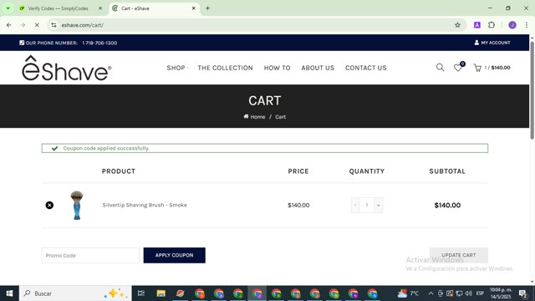This screenshot has height=301, width=535.
Task: Click the taskbar Buscar search box
Action: pos(75,293)
